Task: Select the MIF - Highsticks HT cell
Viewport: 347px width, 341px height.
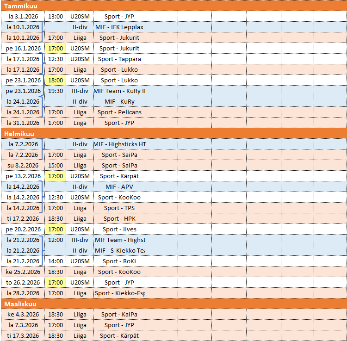Action: tap(119, 144)
